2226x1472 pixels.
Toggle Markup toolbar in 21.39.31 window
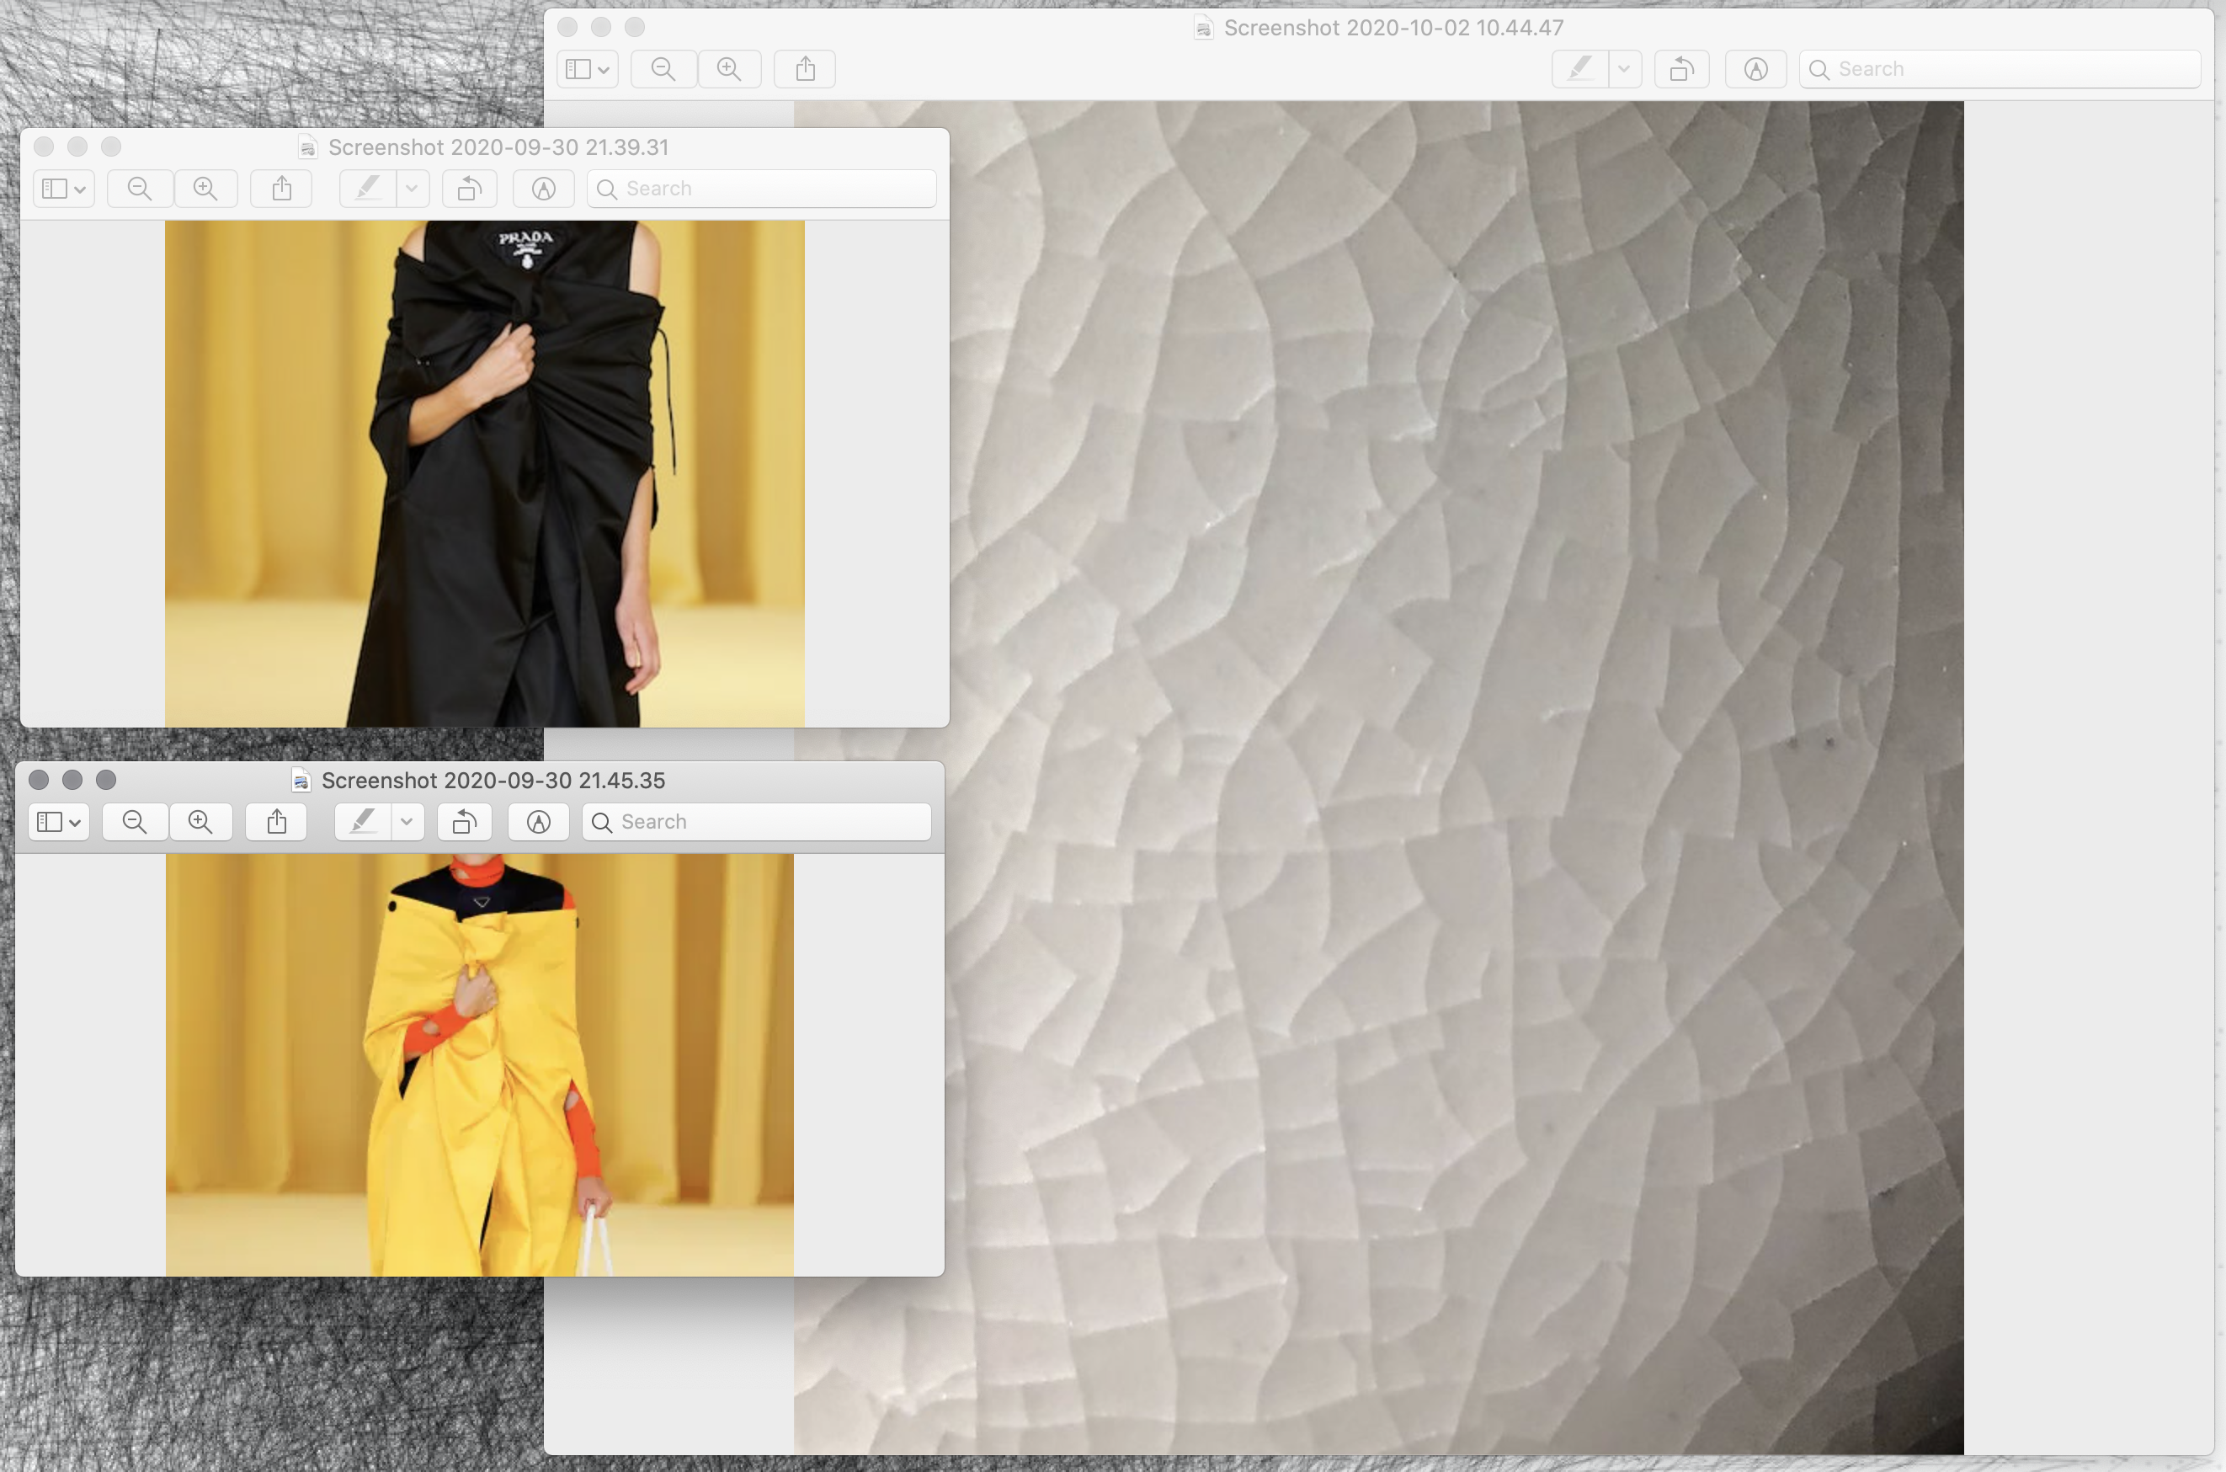(x=543, y=189)
